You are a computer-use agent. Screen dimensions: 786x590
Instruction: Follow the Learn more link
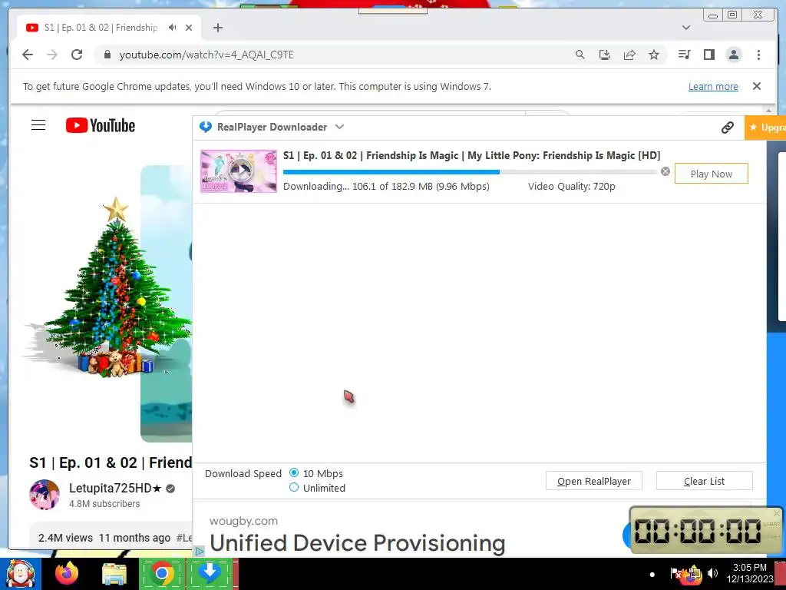[713, 86]
